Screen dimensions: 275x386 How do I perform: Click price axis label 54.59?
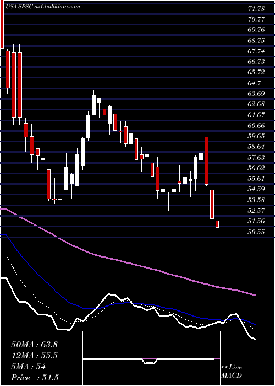(256, 189)
